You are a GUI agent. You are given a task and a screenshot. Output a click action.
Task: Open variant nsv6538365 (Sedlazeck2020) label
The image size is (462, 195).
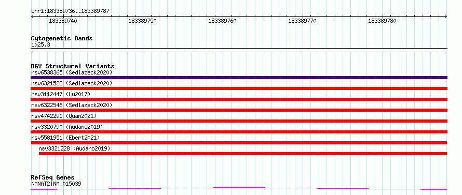[72, 72]
